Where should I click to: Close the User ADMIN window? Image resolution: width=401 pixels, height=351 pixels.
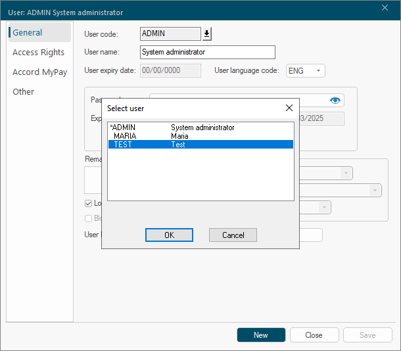[x=385, y=8]
